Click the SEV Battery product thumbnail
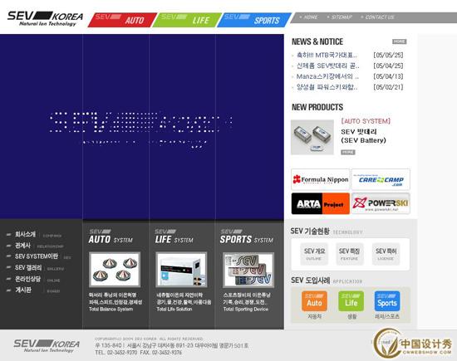 (312, 137)
